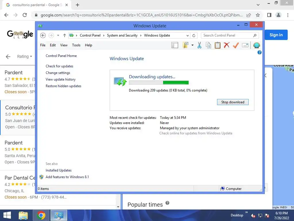The height and width of the screenshot is (221, 294).
Task: Click the Back arrow in Windows Update window
Action: pos(43,35)
